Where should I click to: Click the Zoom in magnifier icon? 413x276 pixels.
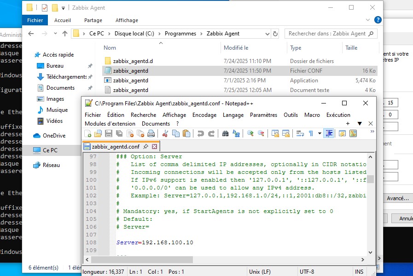point(250,133)
